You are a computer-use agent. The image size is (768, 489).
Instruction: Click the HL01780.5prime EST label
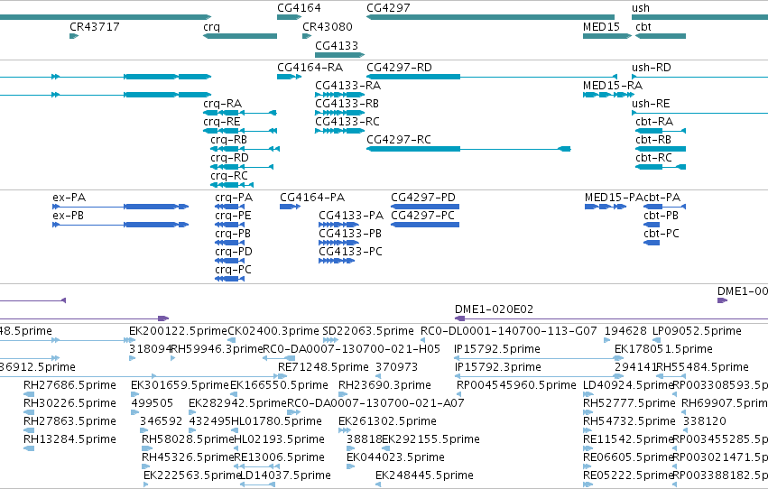point(276,421)
